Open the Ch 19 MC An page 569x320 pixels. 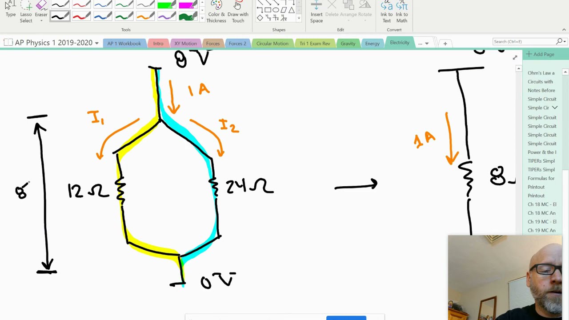click(x=541, y=230)
